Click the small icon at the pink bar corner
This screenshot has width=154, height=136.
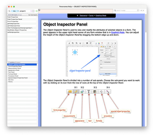coord(39,10)
